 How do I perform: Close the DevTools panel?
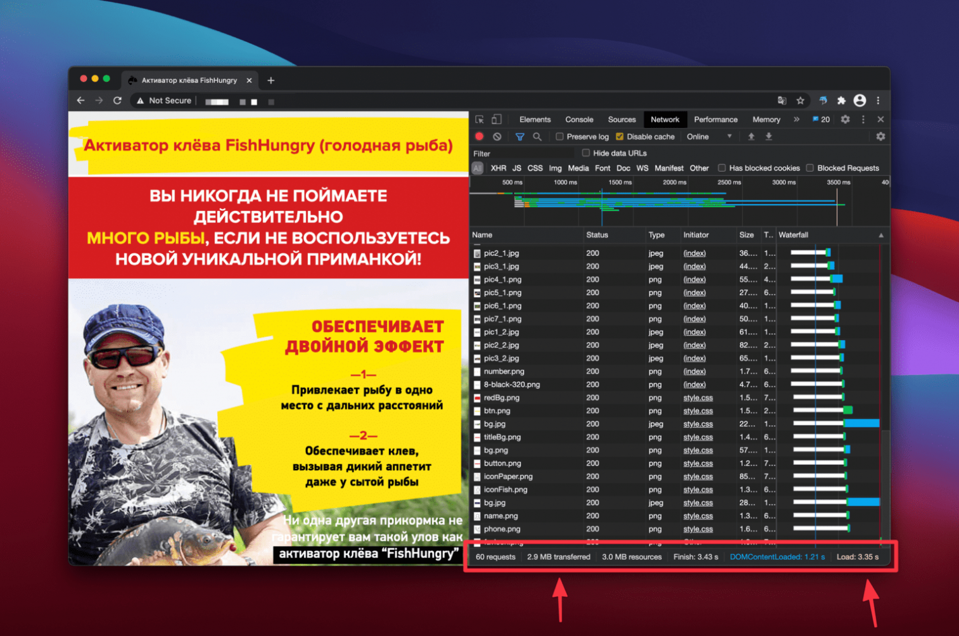pyautogui.click(x=880, y=119)
